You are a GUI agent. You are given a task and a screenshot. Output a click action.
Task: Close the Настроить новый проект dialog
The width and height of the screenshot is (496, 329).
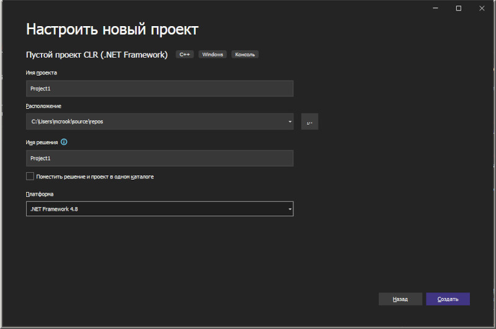pos(482,8)
